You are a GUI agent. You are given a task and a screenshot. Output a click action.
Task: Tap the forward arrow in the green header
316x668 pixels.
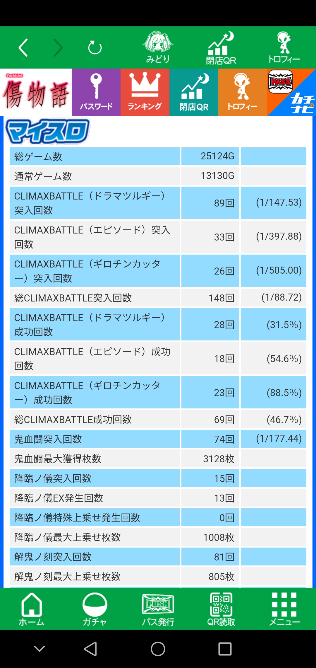click(58, 47)
